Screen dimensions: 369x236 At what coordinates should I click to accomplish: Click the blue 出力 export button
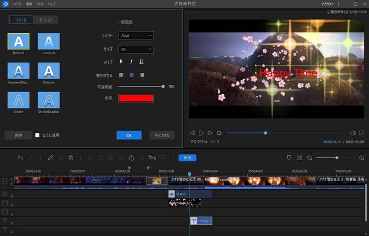[x=187, y=158]
